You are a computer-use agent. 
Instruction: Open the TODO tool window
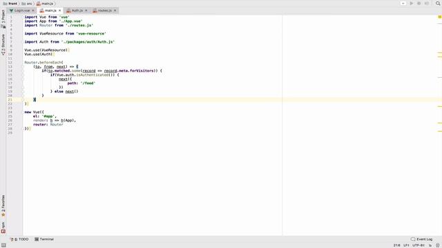pyautogui.click(x=20, y=239)
